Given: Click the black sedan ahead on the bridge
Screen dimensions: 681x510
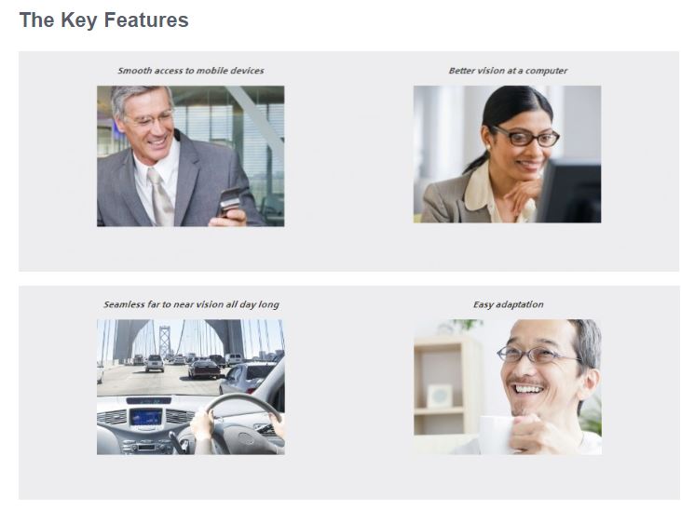Looking at the screenshot, I should click(x=204, y=369).
